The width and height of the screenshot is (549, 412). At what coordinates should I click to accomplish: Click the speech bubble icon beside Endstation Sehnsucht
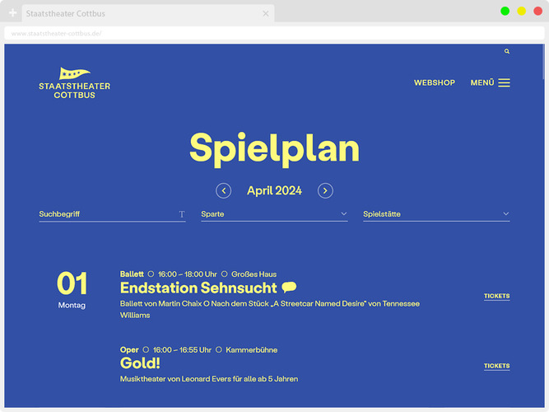tap(289, 288)
